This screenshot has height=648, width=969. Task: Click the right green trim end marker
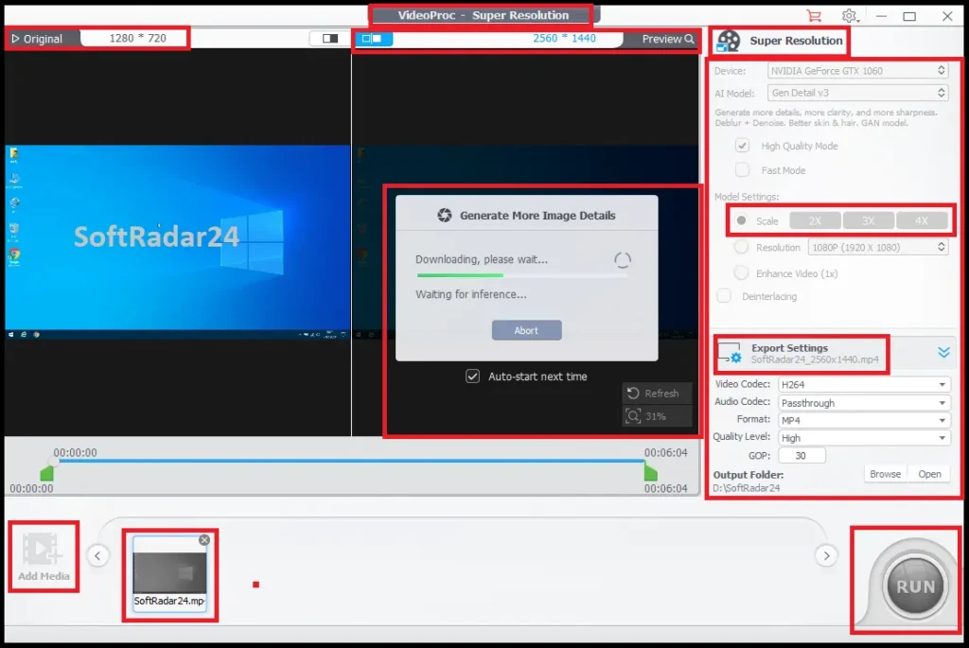point(650,473)
